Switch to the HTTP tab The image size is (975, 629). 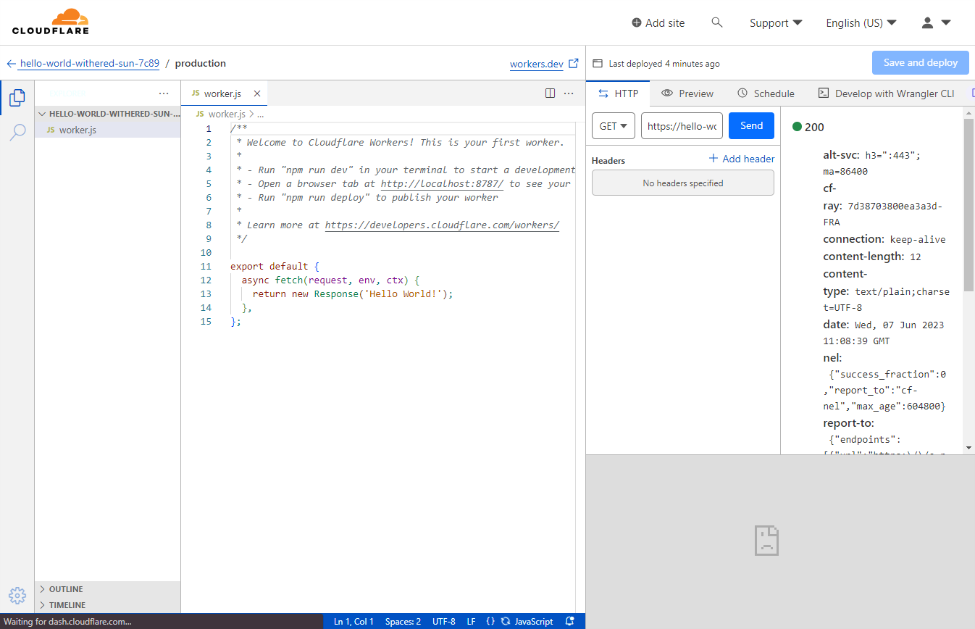[618, 93]
